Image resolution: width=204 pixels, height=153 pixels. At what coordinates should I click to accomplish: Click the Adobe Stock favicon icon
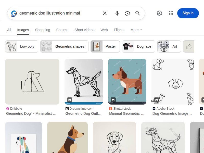tap(155, 108)
